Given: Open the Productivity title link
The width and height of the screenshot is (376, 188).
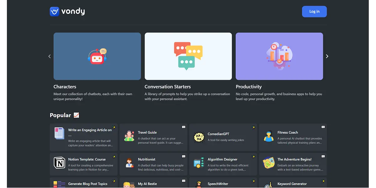Looking at the screenshot, I should 248,87.
